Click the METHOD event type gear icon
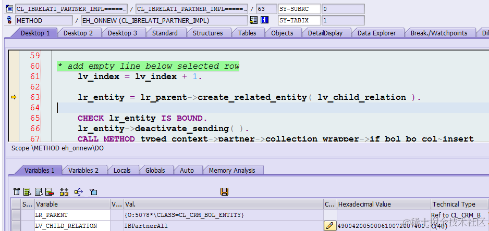 click(9, 20)
